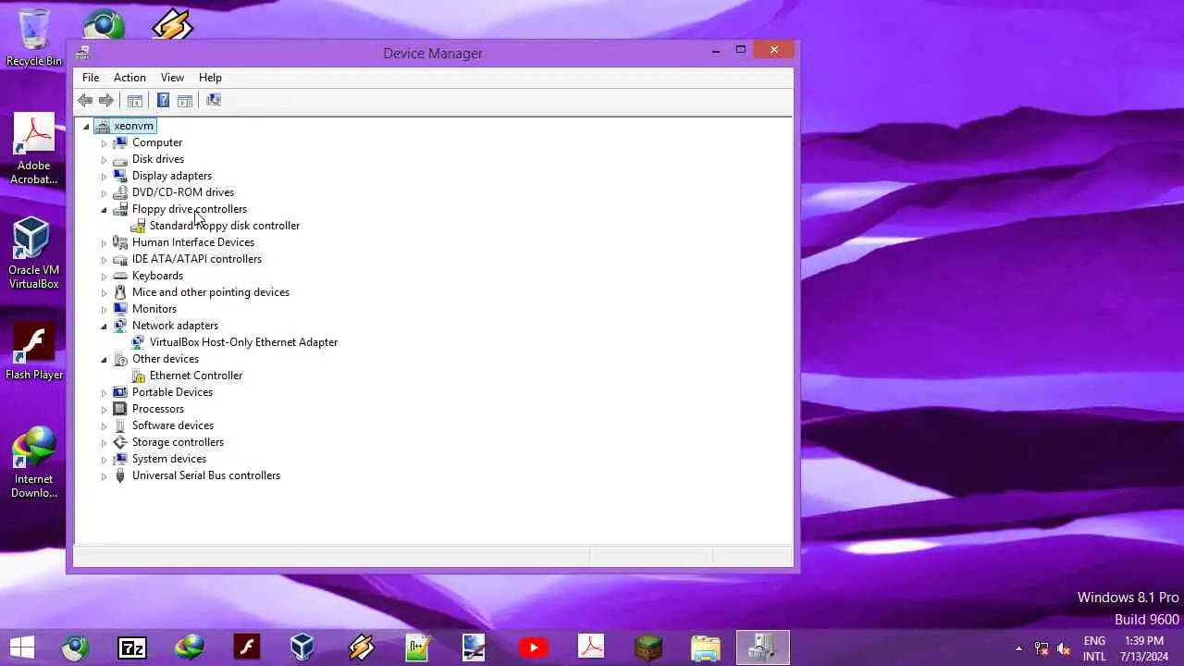Collapse the xeonvm root node
The image size is (1184, 666).
click(x=86, y=127)
